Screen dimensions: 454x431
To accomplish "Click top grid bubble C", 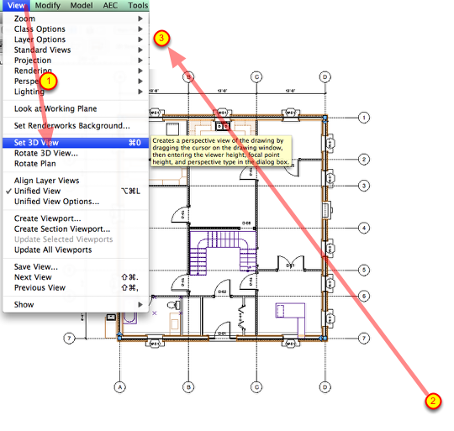I will 256,77.
